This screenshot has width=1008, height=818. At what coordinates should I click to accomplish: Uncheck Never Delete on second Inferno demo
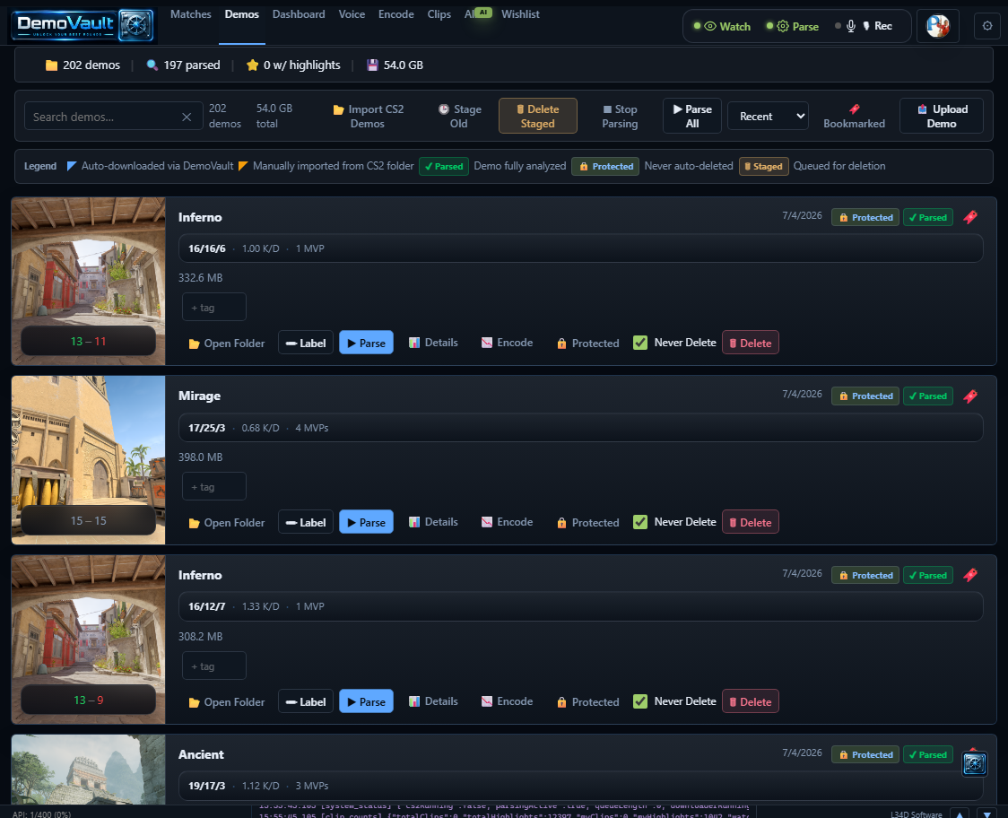click(x=639, y=701)
